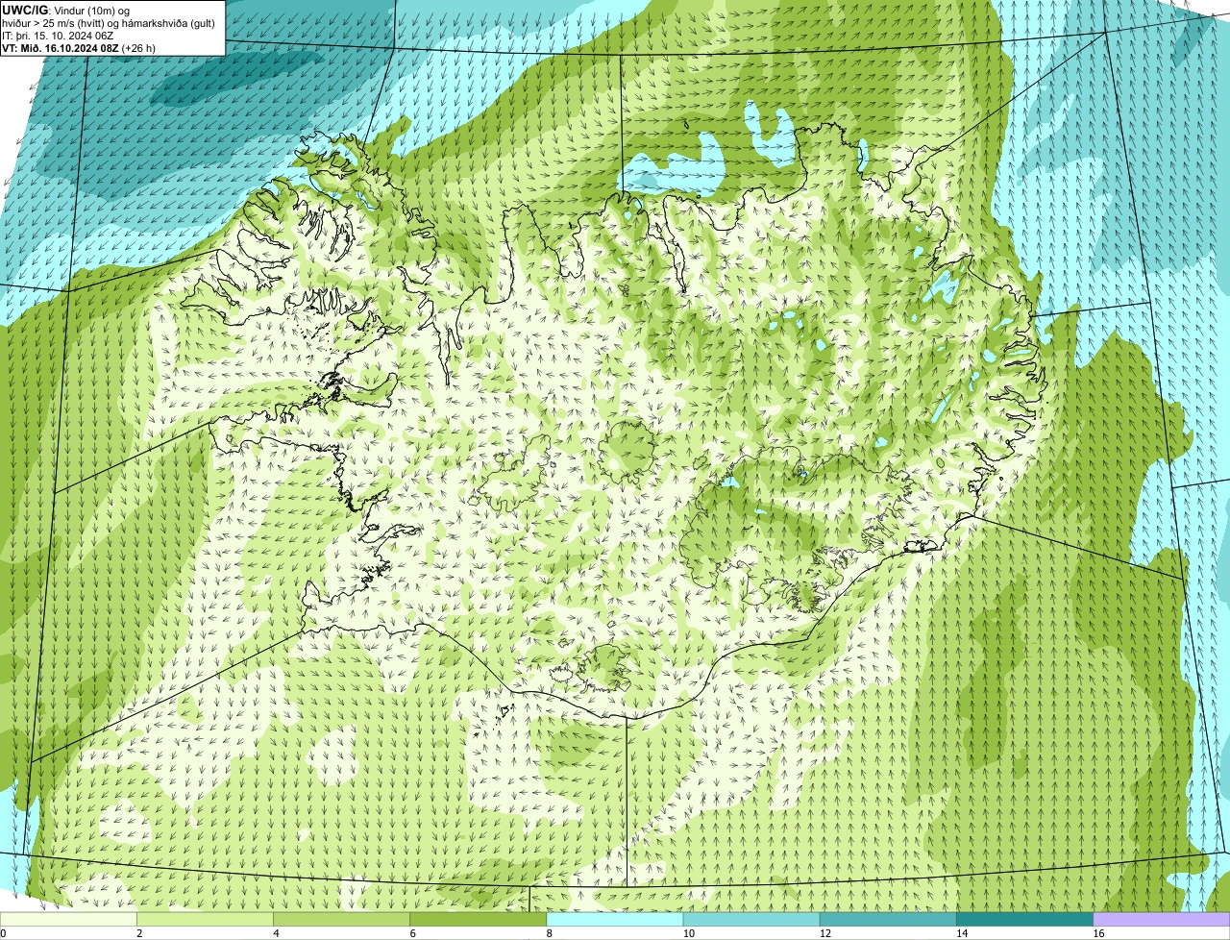The height and width of the screenshot is (940, 1230).
Task: Select the light cyan 8–10 m/s legend swatch
Action: 615,920
